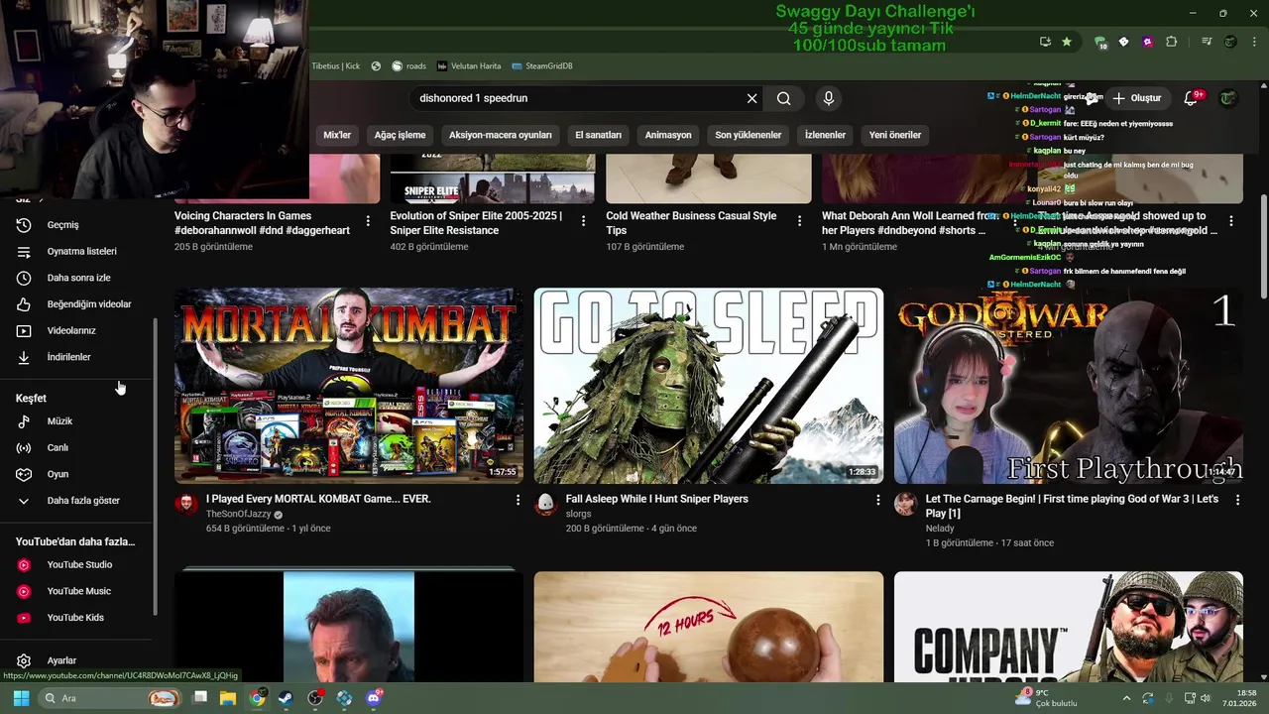Open File Explorer from the taskbar
The image size is (1269, 714).
pyautogui.click(x=227, y=698)
